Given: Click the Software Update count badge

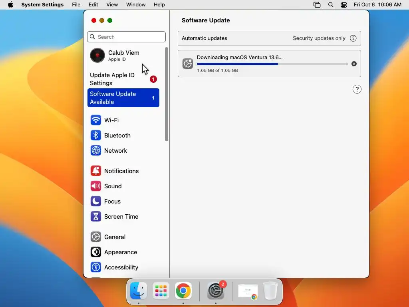Looking at the screenshot, I should click(x=153, y=98).
